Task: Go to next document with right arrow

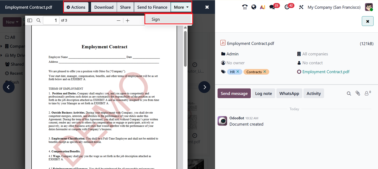Action: pyautogui.click(x=204, y=87)
